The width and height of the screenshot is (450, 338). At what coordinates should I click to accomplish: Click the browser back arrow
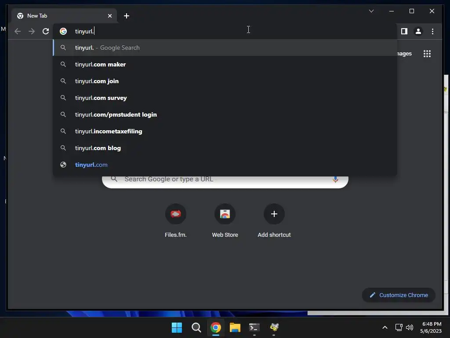[x=18, y=31]
